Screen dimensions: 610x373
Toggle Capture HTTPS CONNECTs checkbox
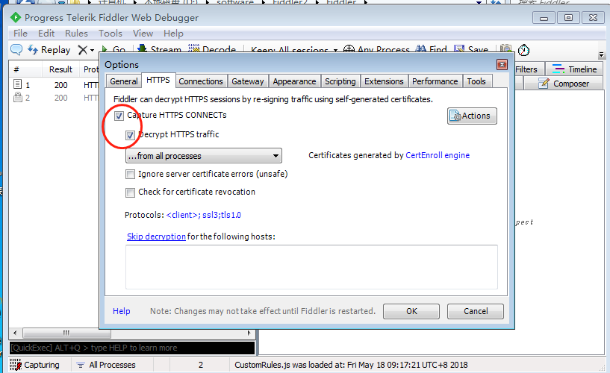pos(119,116)
